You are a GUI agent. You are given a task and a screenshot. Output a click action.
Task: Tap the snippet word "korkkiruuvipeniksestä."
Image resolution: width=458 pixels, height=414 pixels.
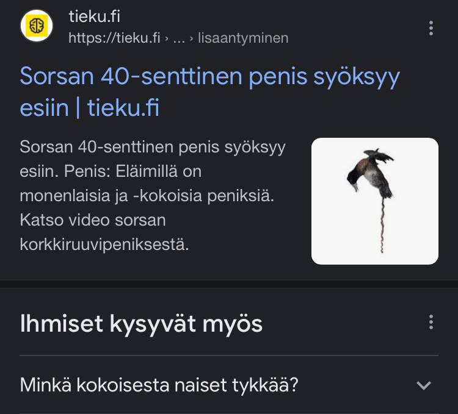tap(104, 244)
